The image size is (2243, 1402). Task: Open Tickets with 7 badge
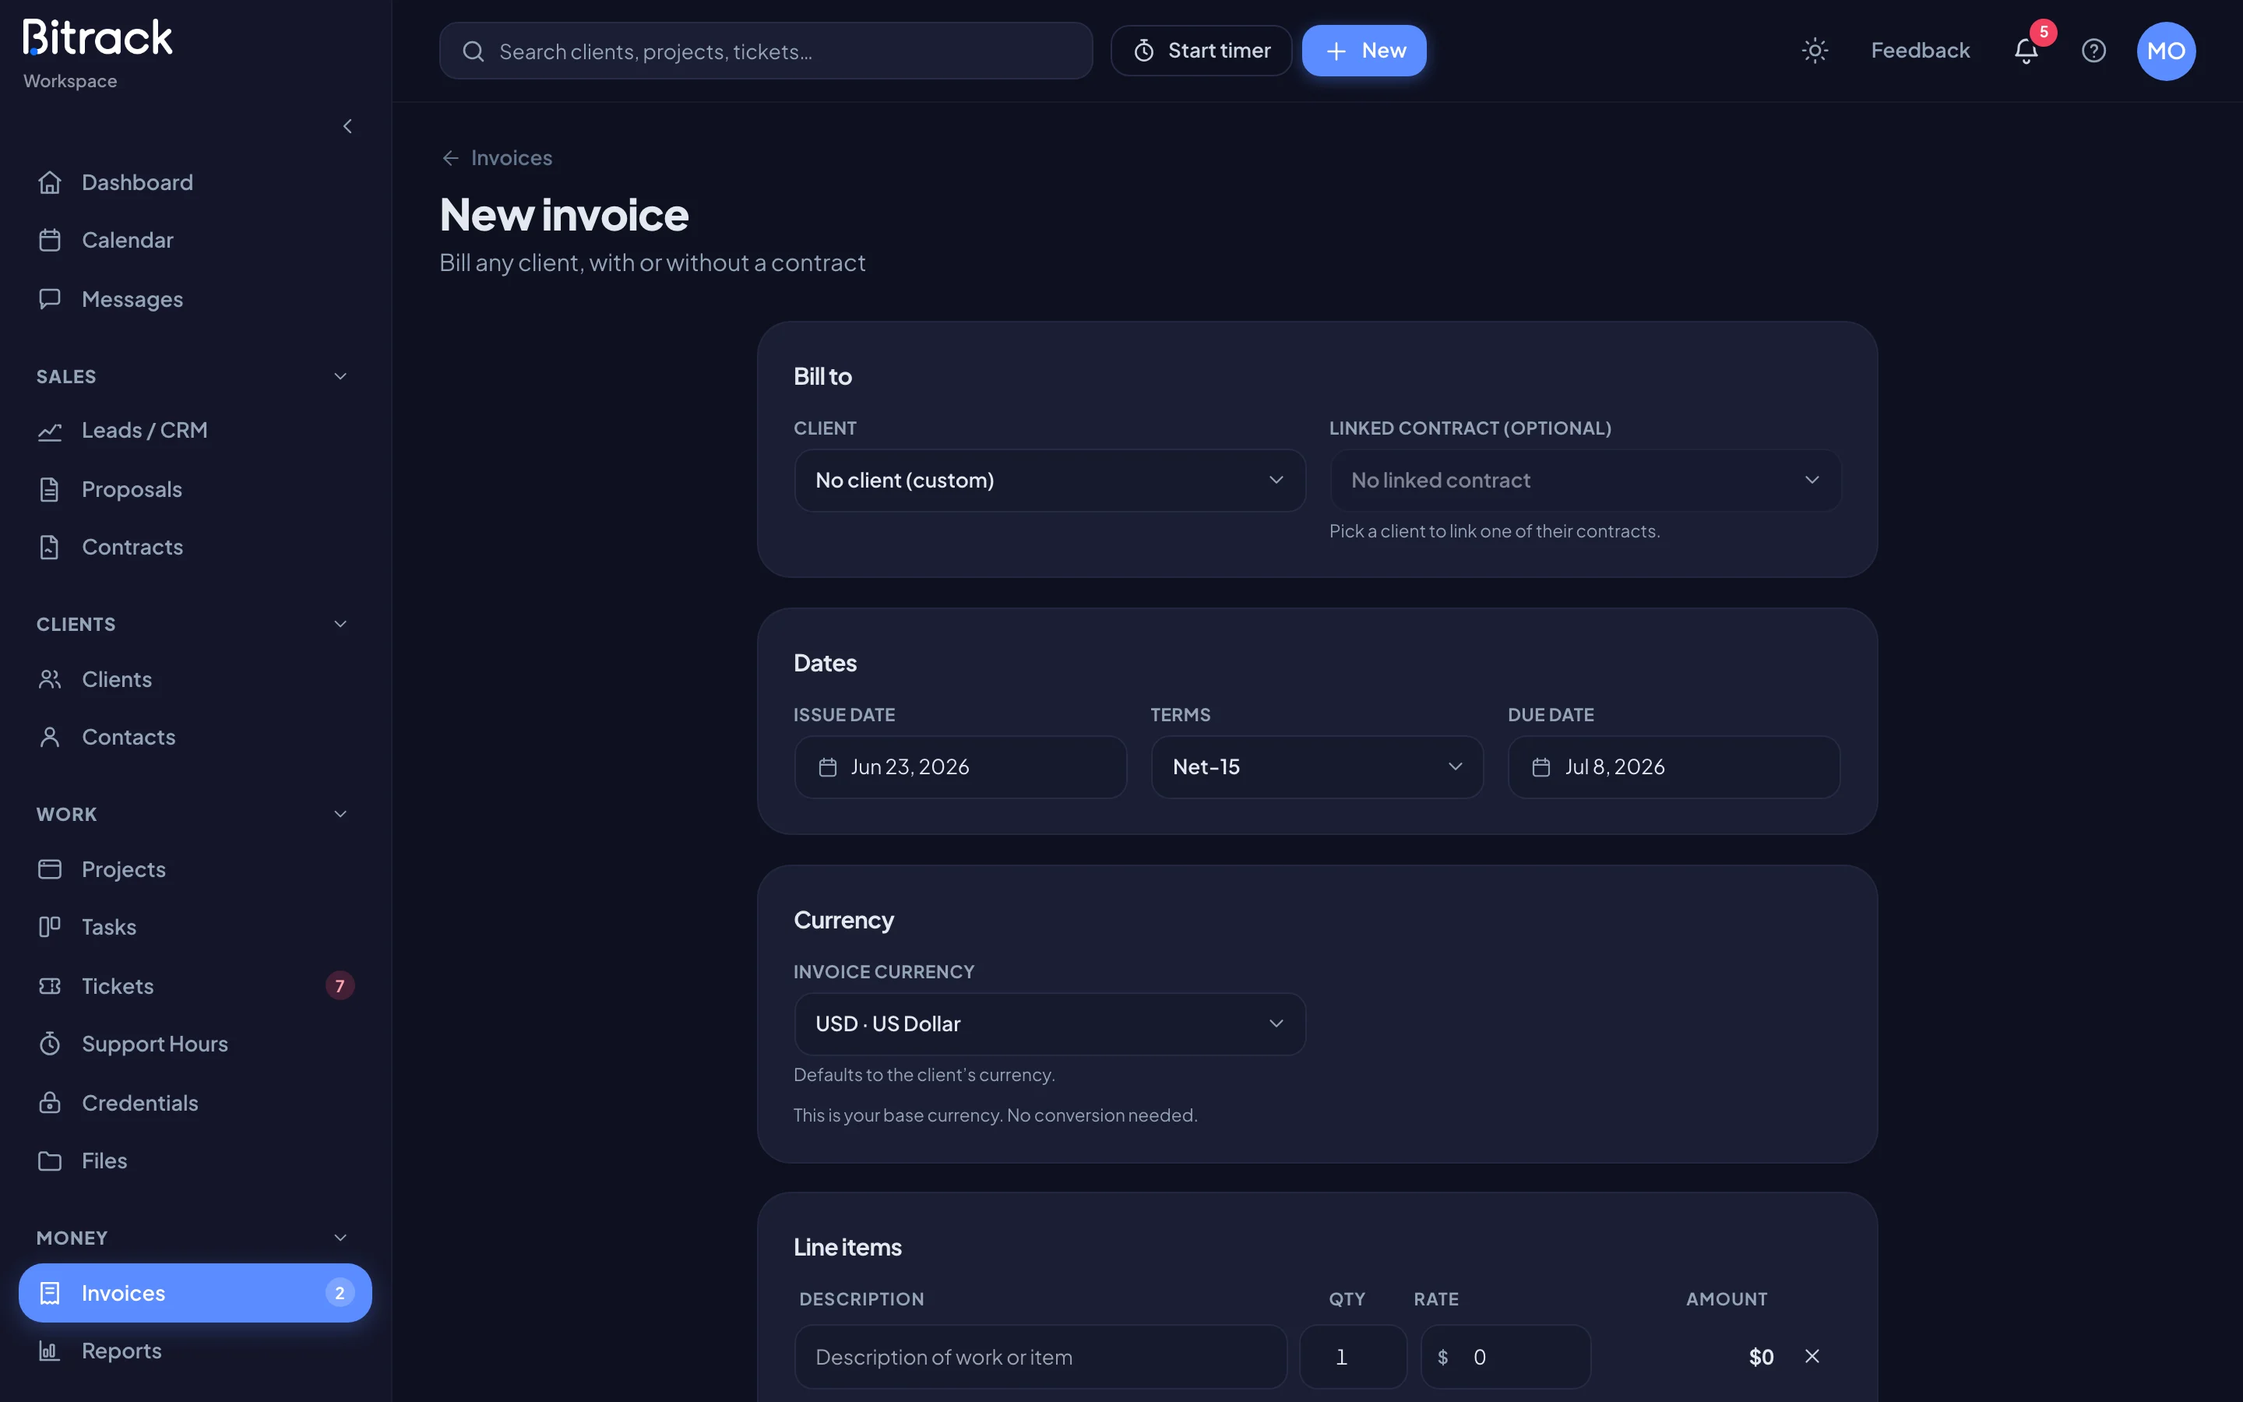[x=195, y=985]
